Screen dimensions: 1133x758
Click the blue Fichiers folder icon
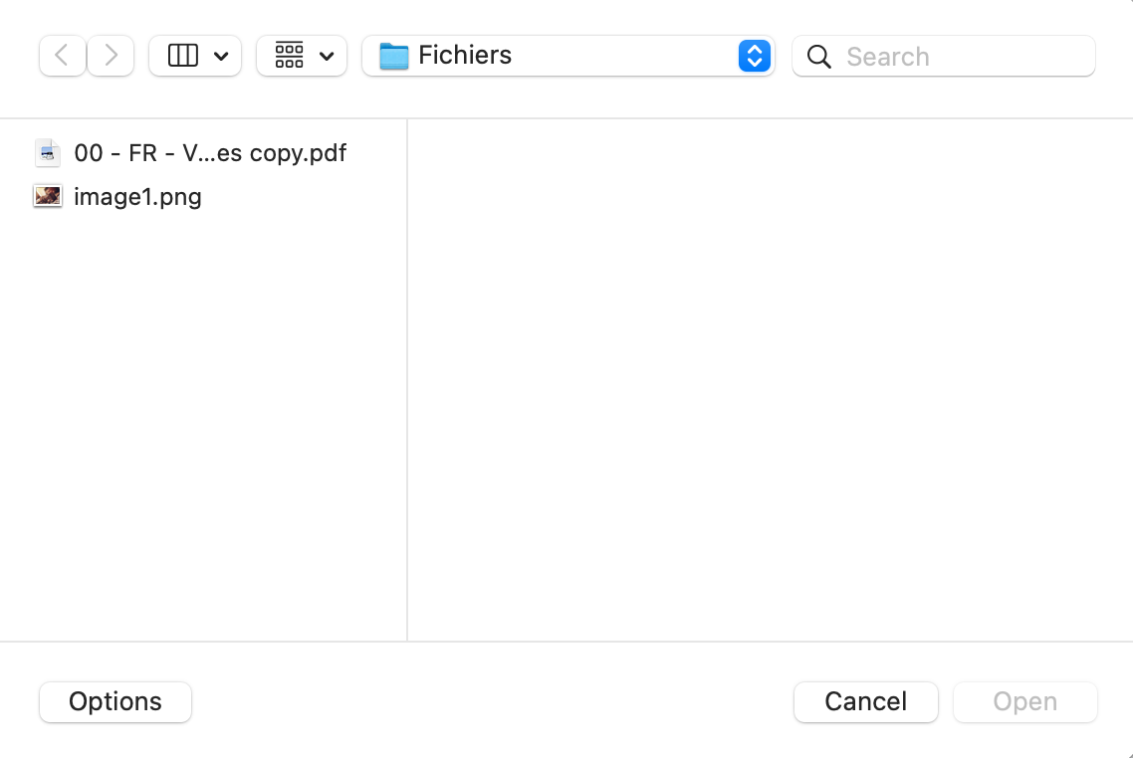point(394,56)
